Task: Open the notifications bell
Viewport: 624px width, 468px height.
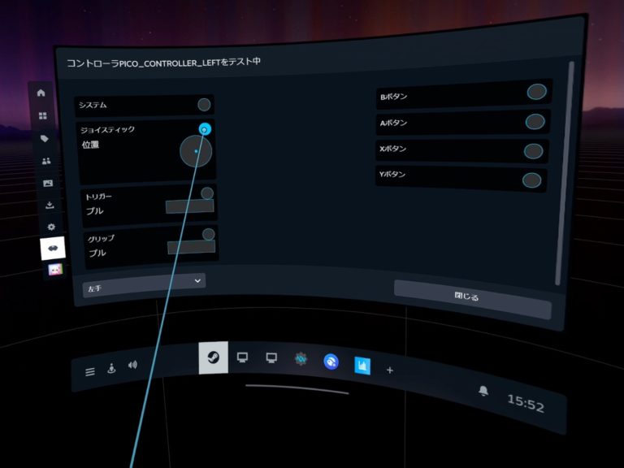Action: point(483,391)
